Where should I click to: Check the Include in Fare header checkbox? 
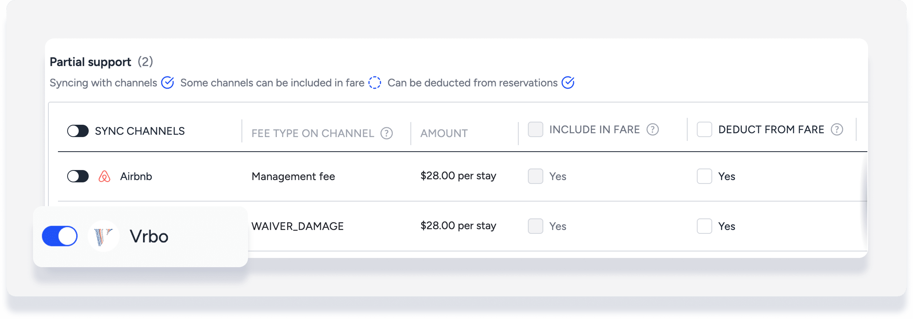pos(535,129)
